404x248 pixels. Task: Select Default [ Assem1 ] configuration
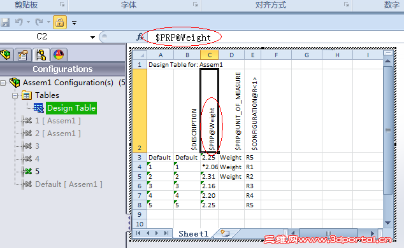(69, 184)
